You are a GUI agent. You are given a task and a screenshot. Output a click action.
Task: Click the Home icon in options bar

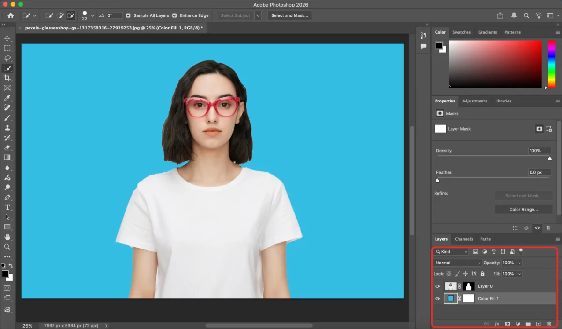point(11,15)
